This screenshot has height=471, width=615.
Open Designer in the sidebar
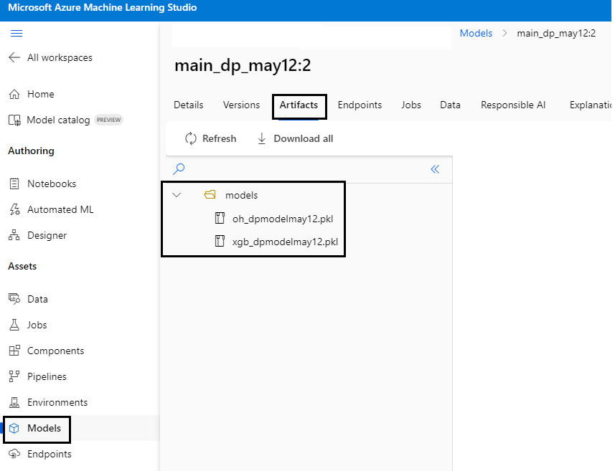point(47,235)
